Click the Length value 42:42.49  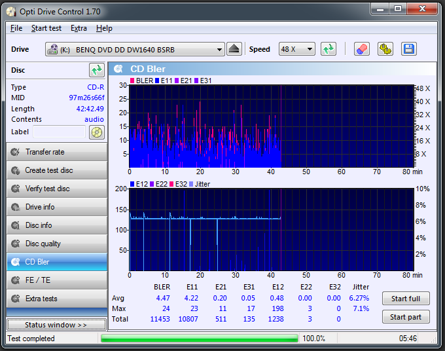tap(90, 109)
